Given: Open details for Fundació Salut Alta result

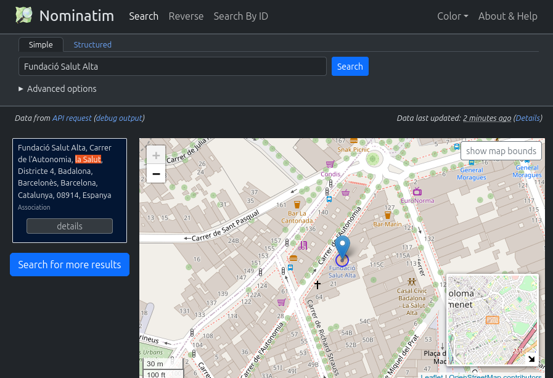Looking at the screenshot, I should click(70, 226).
